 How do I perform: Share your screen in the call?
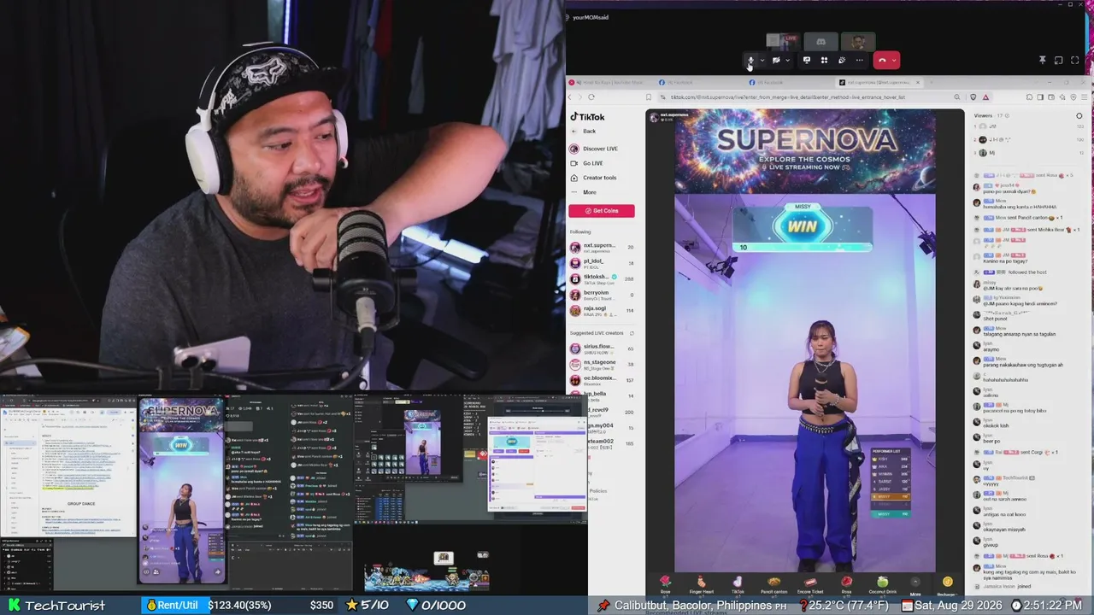tap(806, 61)
